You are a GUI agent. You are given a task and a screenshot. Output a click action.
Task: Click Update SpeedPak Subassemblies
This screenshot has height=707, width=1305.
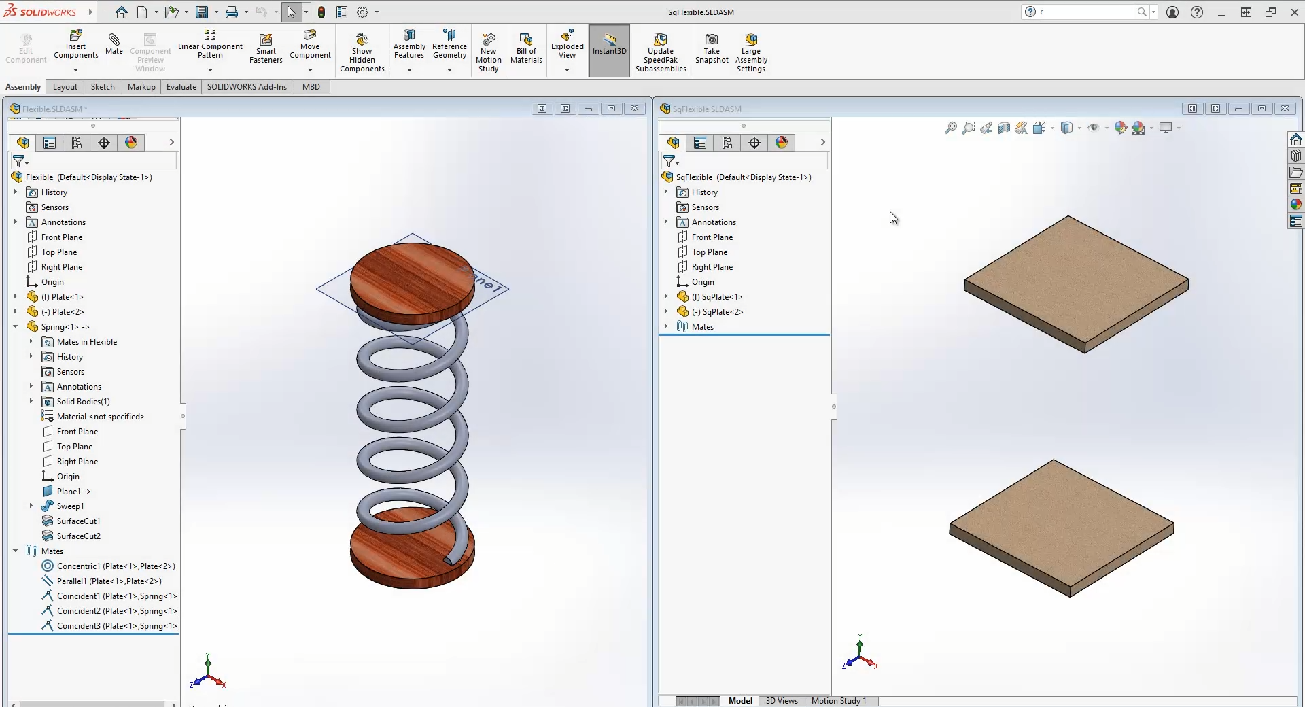click(x=661, y=52)
